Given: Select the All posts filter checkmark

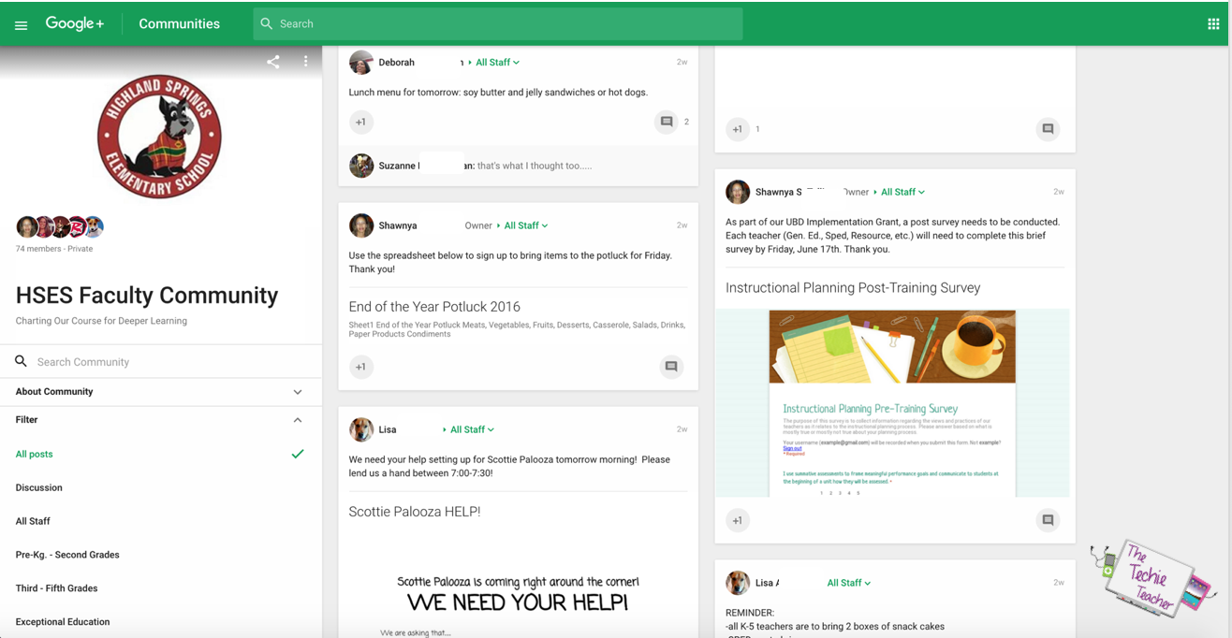Looking at the screenshot, I should (x=298, y=454).
